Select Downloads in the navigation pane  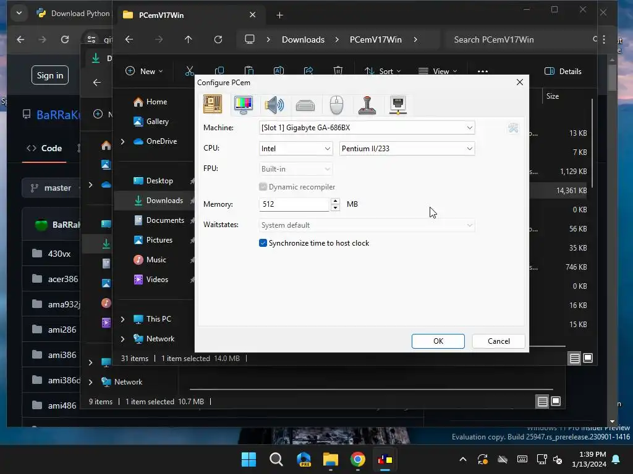pyautogui.click(x=164, y=201)
